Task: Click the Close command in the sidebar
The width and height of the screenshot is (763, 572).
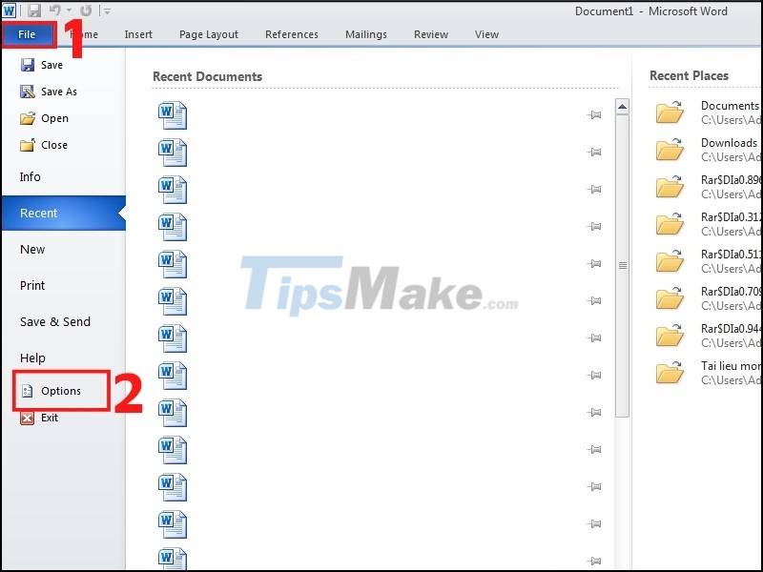Action: click(53, 147)
